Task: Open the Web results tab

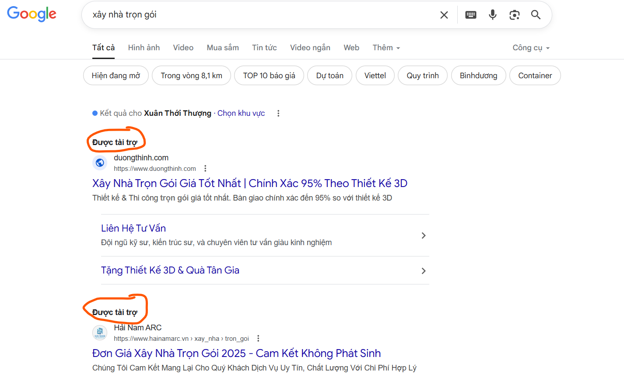Action: [x=351, y=48]
